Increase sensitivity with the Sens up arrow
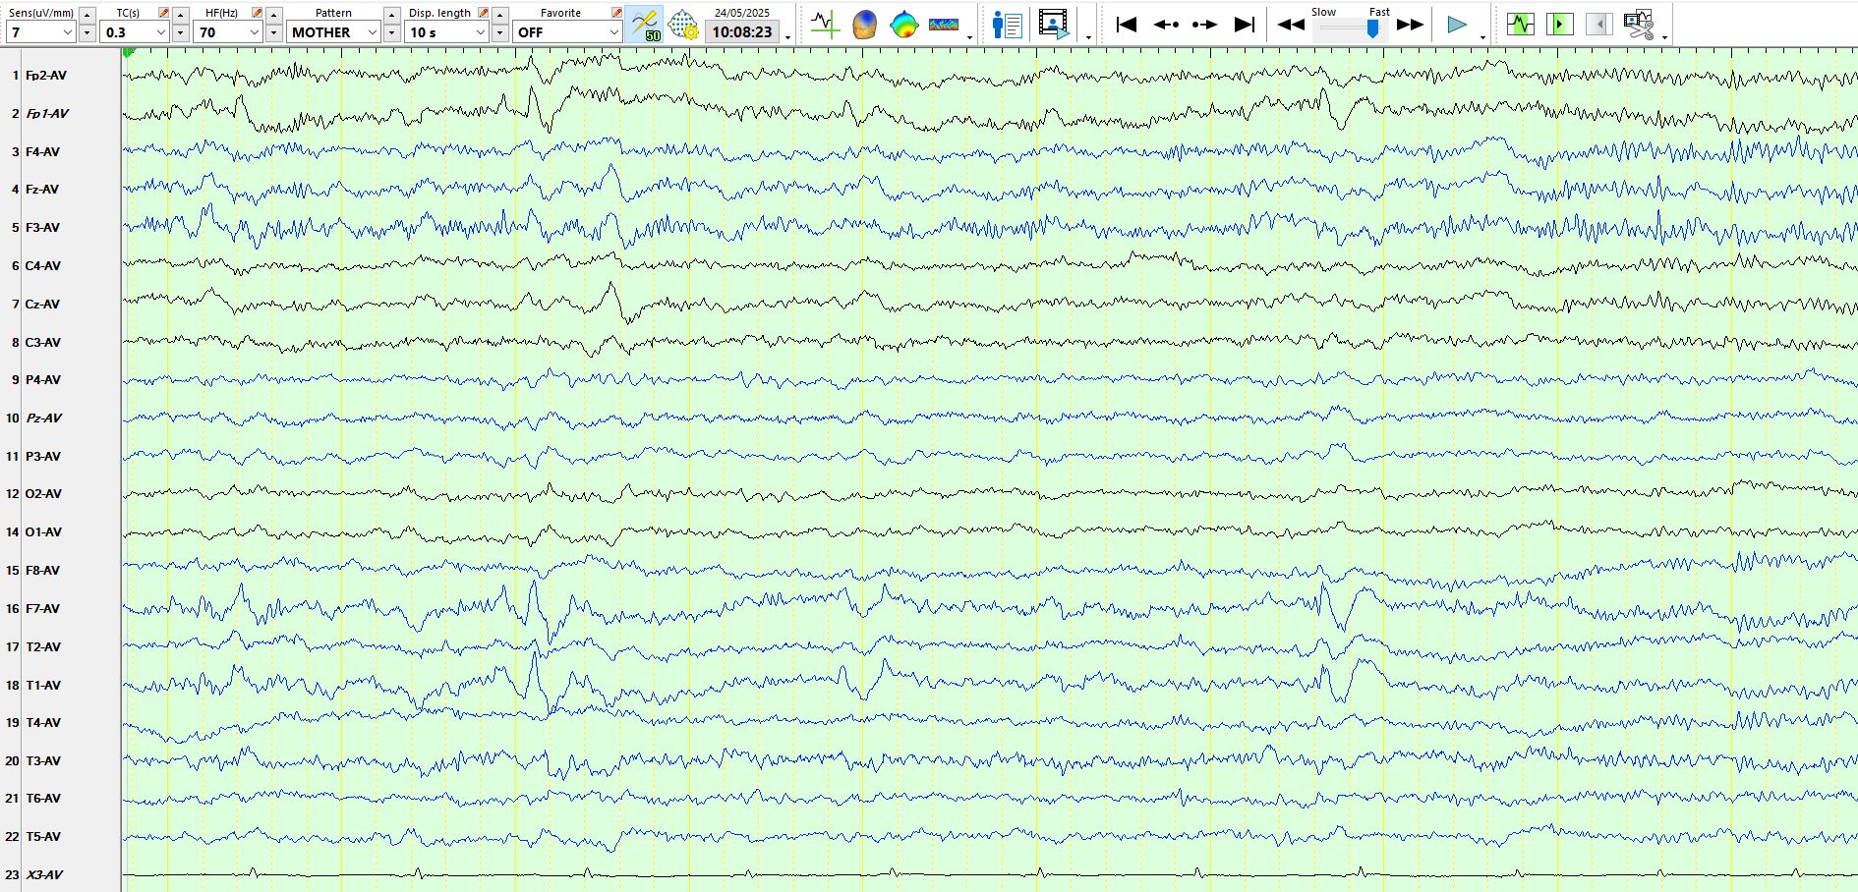The height and width of the screenshot is (892, 1858). (87, 15)
